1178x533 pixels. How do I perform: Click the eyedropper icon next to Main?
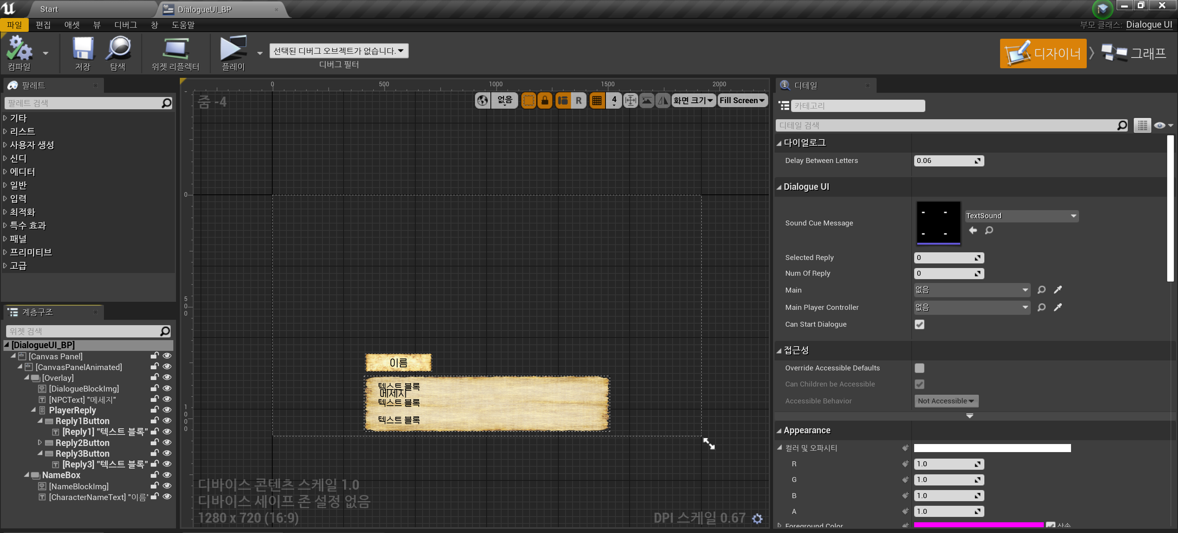1057,290
